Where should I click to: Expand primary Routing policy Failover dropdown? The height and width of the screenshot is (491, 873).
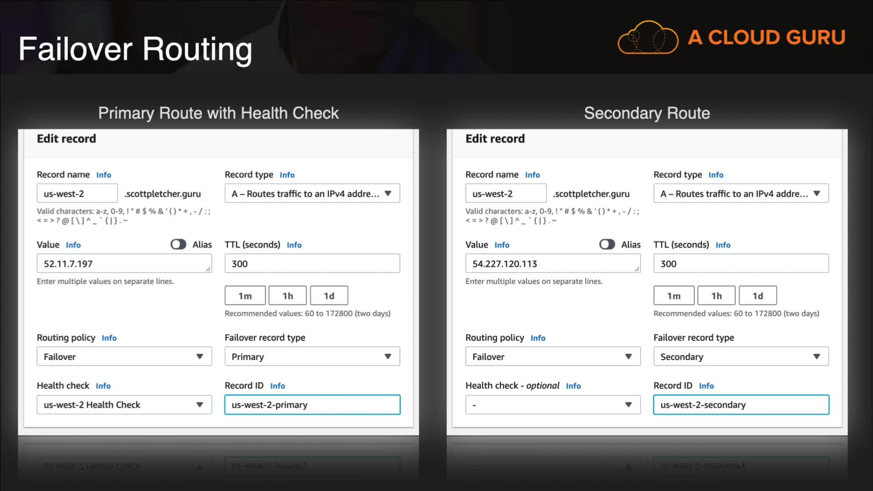coord(124,356)
